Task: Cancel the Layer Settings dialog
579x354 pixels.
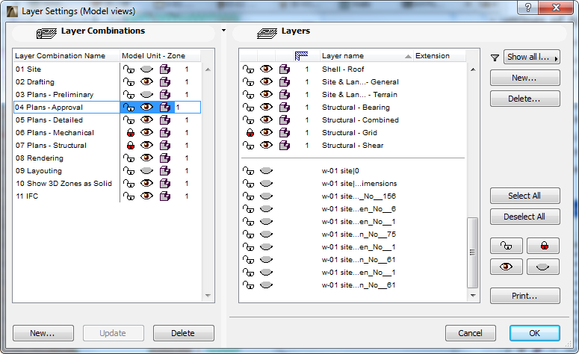Action: coord(471,333)
